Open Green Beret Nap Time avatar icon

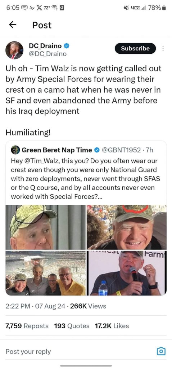[x=16, y=150]
